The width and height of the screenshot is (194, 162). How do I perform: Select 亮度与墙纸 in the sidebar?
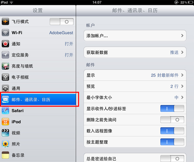click(x=38, y=66)
